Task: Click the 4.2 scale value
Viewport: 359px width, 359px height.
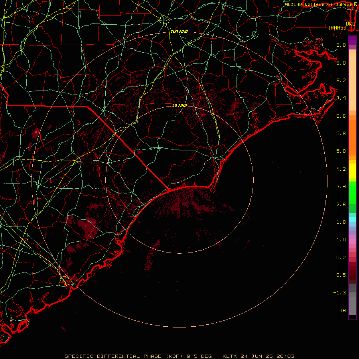Action: point(341,169)
